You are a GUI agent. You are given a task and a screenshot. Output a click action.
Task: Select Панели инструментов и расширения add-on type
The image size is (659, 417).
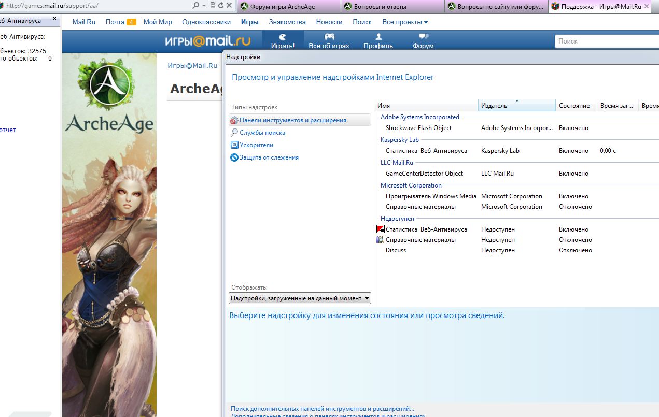(x=300, y=120)
